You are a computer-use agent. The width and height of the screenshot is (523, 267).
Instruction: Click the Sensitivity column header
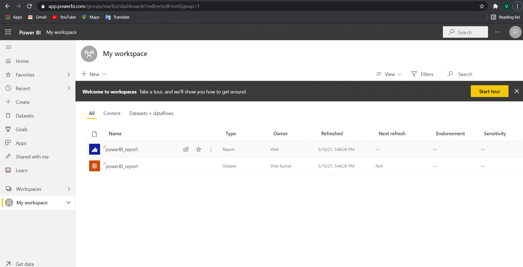tap(495, 134)
